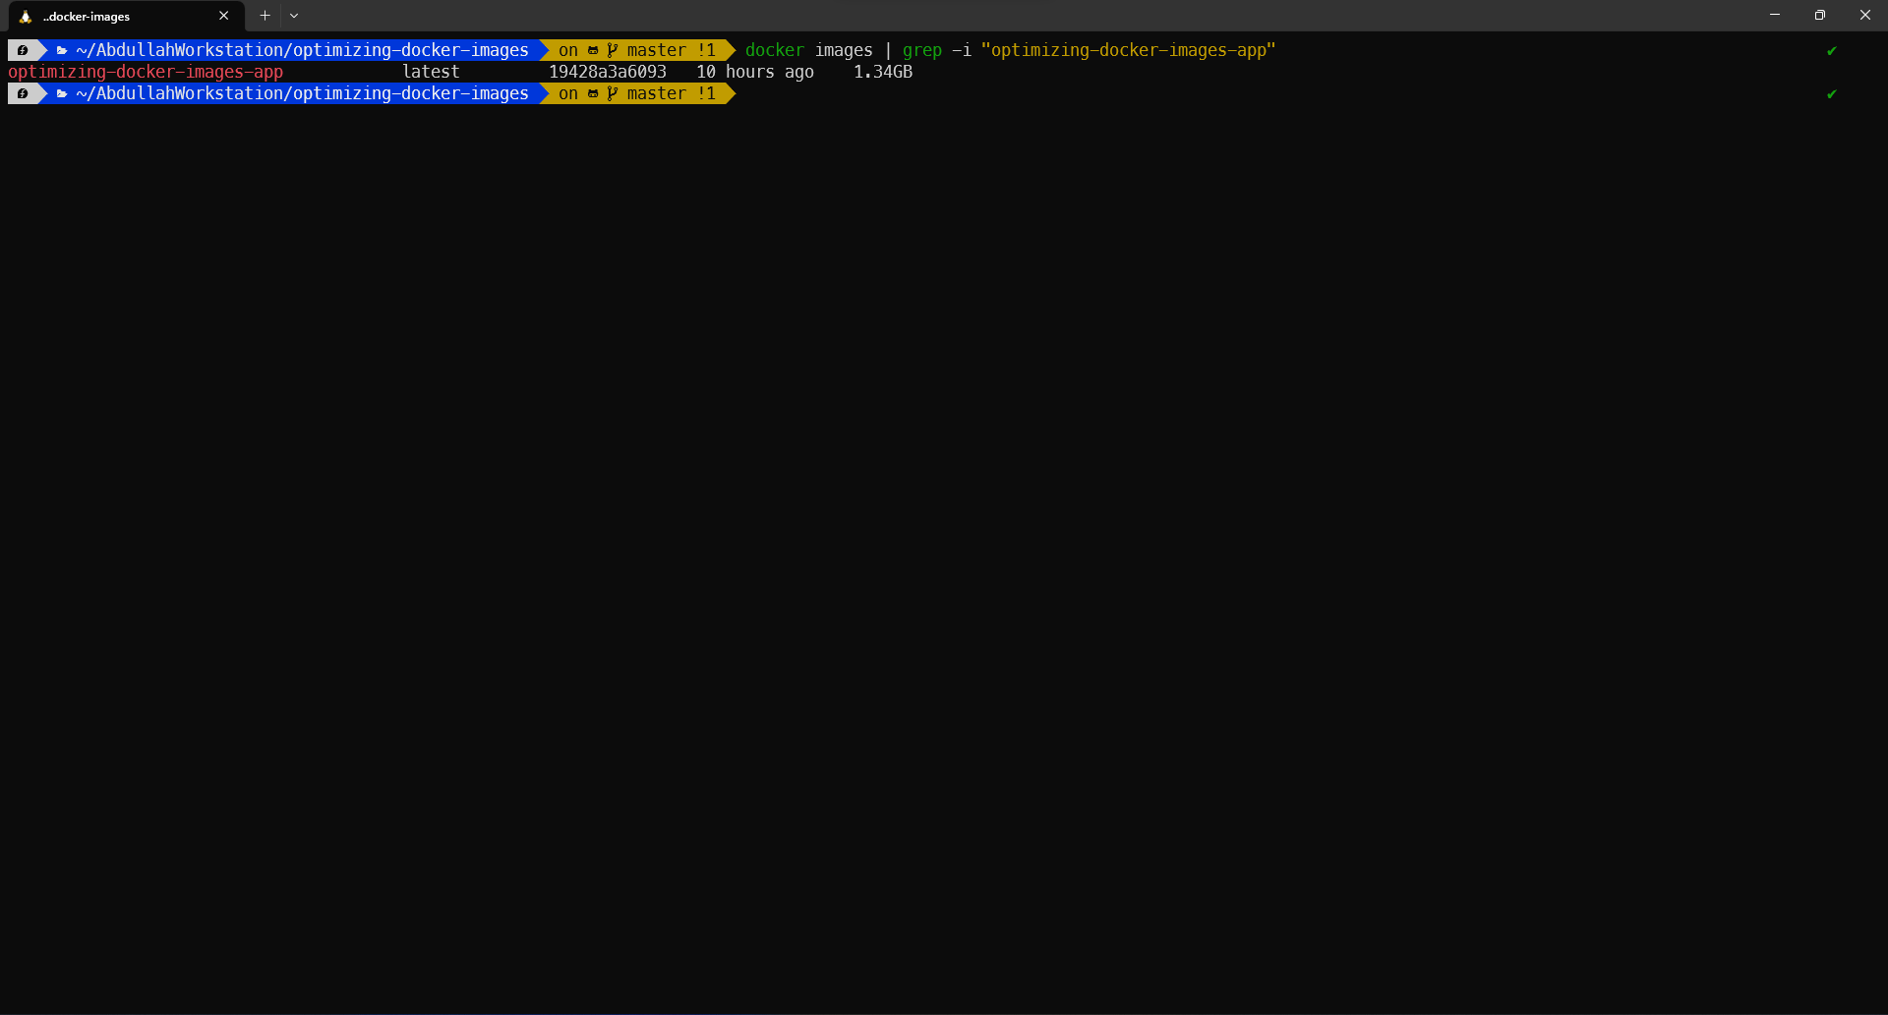Click the folder icon in the first prompt
This screenshot has width=1888, height=1015.
[x=62, y=51]
